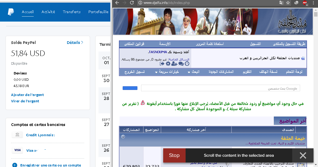Click Enregistrer une carte ou un compte
The height and width of the screenshot is (167, 318).
51,165
